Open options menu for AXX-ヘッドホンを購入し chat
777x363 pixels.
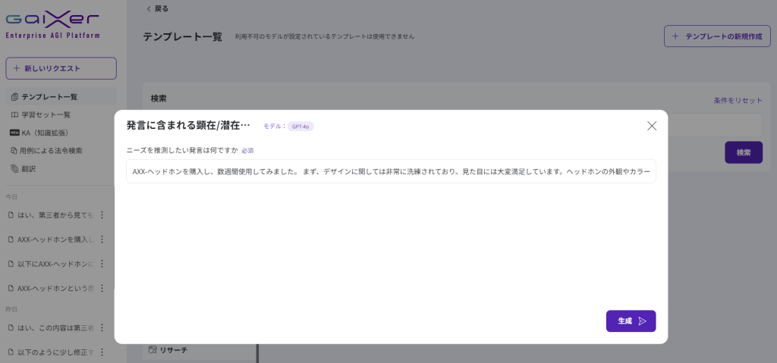point(102,239)
